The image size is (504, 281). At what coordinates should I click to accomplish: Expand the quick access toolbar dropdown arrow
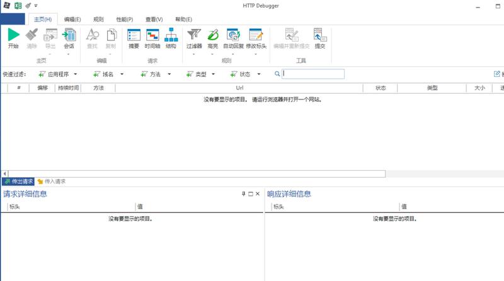point(36,6)
